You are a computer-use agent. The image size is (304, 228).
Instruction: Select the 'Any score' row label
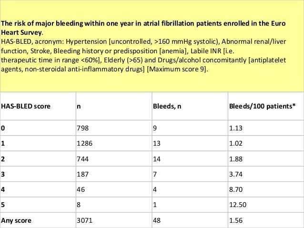(x=38, y=220)
